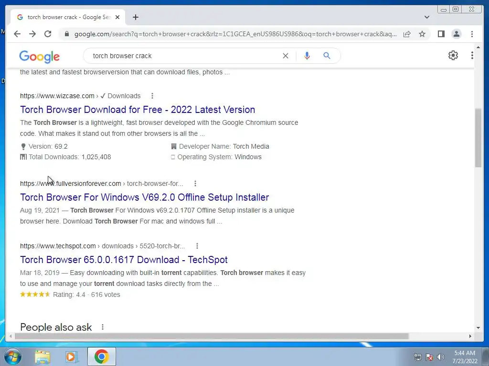Open the clock showing 5:44 AM

tap(465, 357)
